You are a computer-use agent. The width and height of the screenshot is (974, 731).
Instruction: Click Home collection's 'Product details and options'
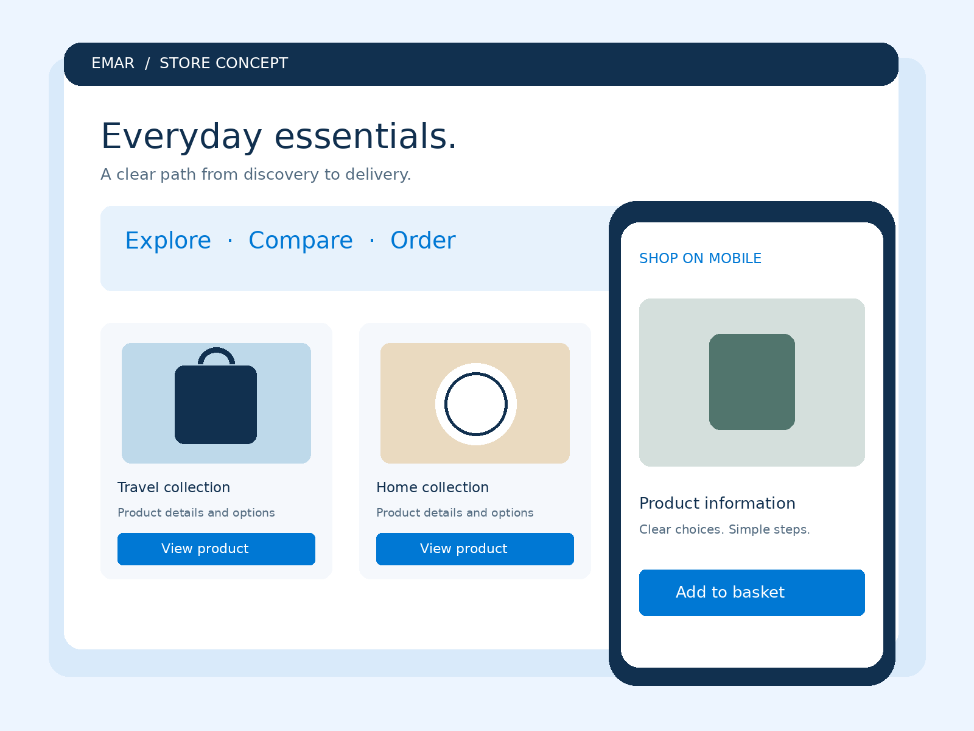[455, 513]
